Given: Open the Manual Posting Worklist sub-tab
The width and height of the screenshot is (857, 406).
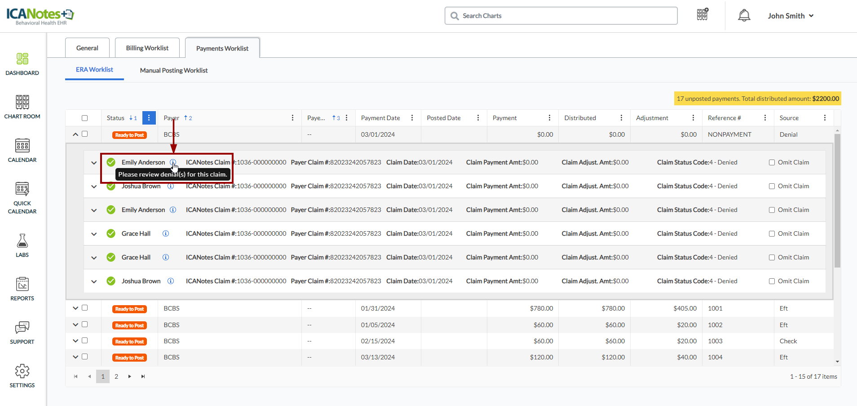Looking at the screenshot, I should [173, 70].
